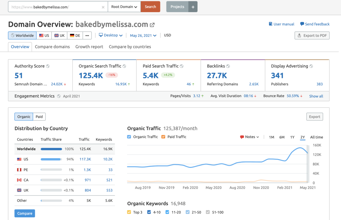This screenshot has width=341, height=220.
Task: Toggle the Organic Traffic checkbox
Action: pyautogui.click(x=129, y=137)
